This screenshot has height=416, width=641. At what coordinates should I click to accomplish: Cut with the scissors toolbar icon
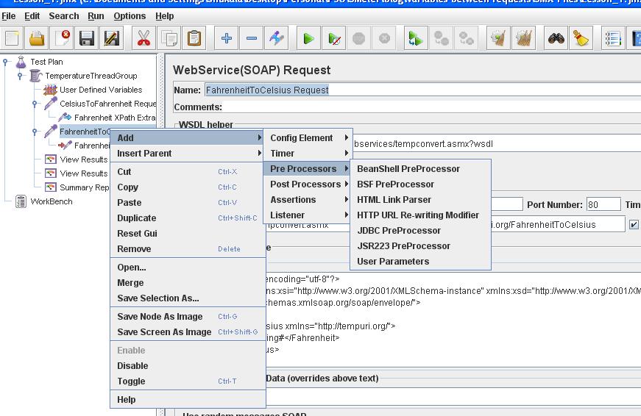[x=144, y=38]
